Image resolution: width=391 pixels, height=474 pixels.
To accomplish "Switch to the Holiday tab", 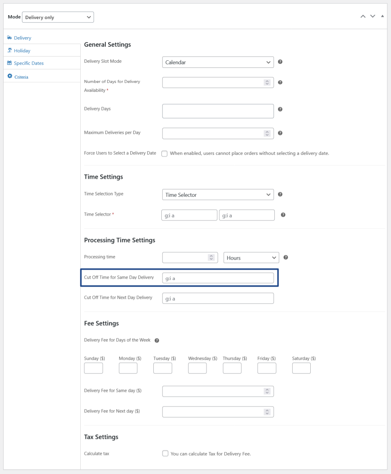I will point(22,51).
